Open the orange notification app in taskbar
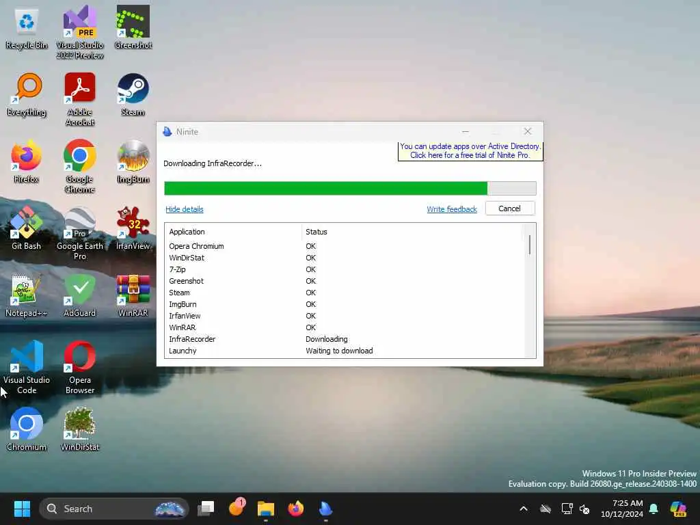The width and height of the screenshot is (700, 525). (x=237, y=508)
